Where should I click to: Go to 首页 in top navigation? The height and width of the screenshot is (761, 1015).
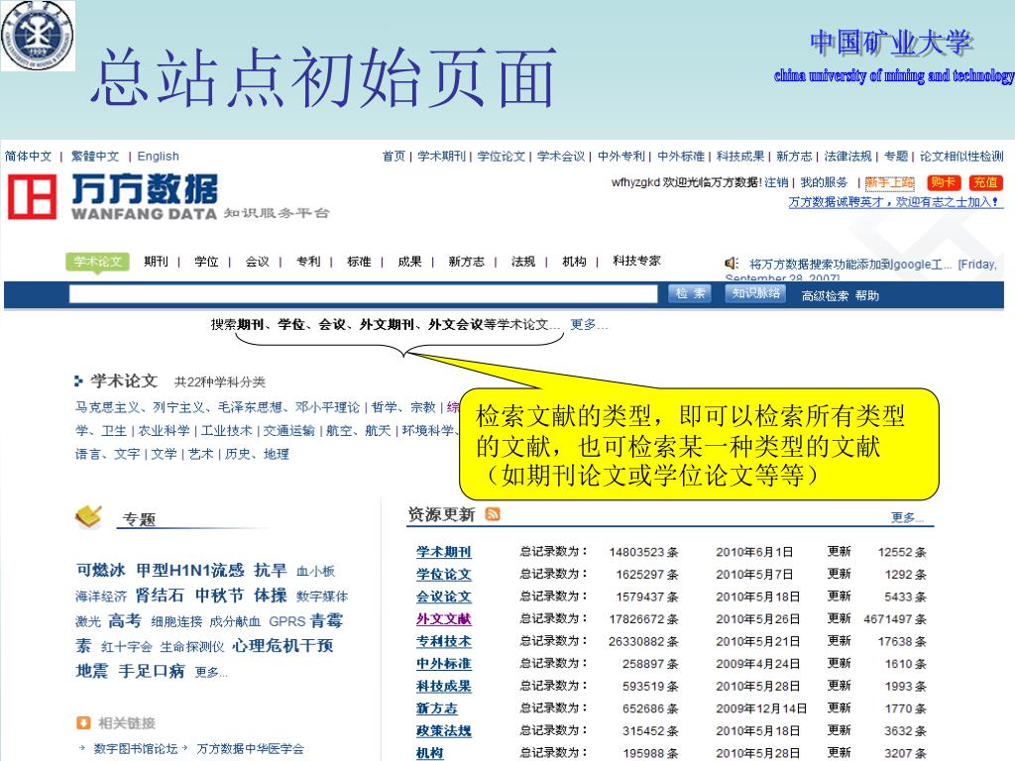tap(394, 156)
